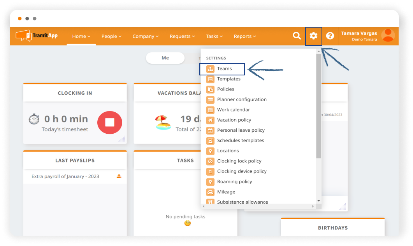Viewport: 413px width, 246px height.
Task: Select Teams in settings menu
Action: pos(224,69)
